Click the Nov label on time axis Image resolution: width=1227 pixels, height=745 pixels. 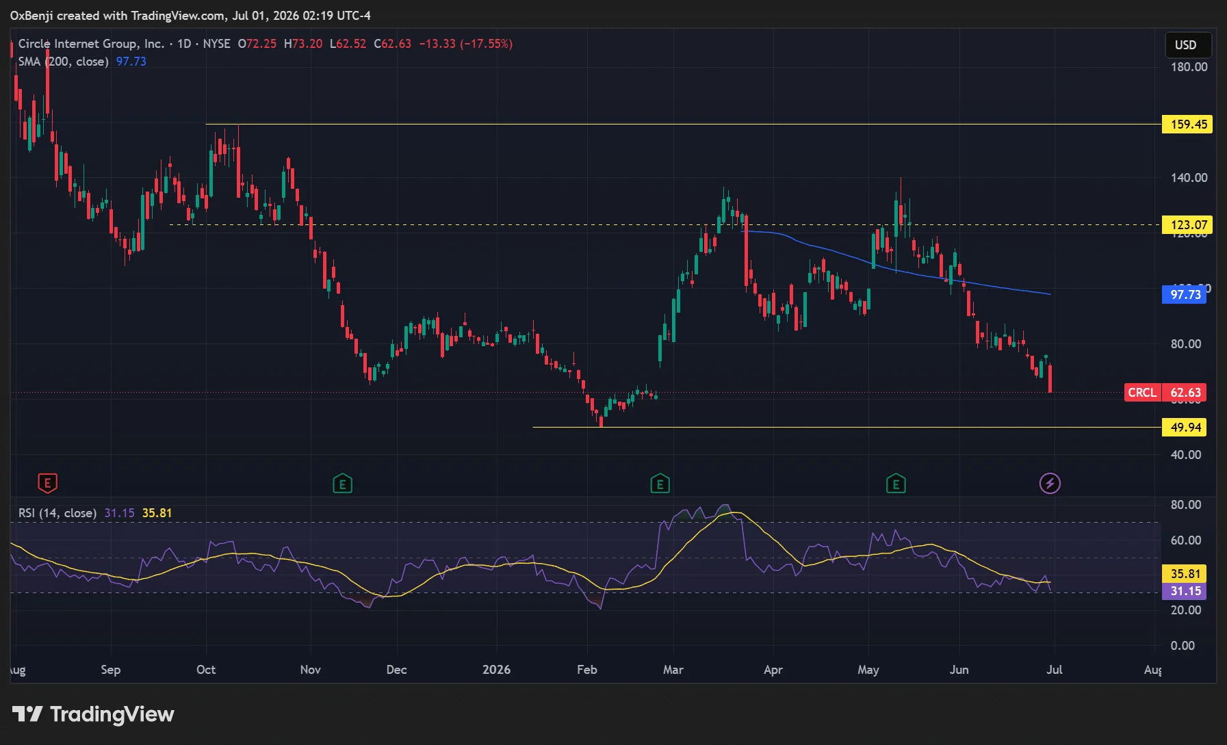click(311, 670)
